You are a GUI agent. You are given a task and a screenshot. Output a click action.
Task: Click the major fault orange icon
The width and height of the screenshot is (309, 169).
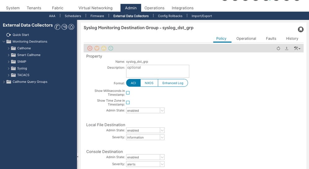[x=97, y=48]
